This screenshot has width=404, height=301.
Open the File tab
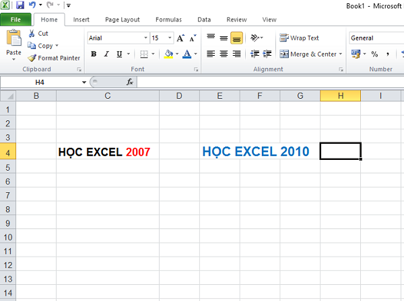coord(15,19)
